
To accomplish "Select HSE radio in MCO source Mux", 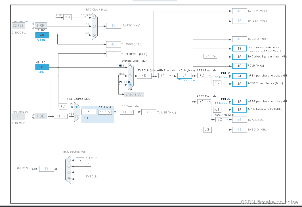I will [x=69, y=172].
